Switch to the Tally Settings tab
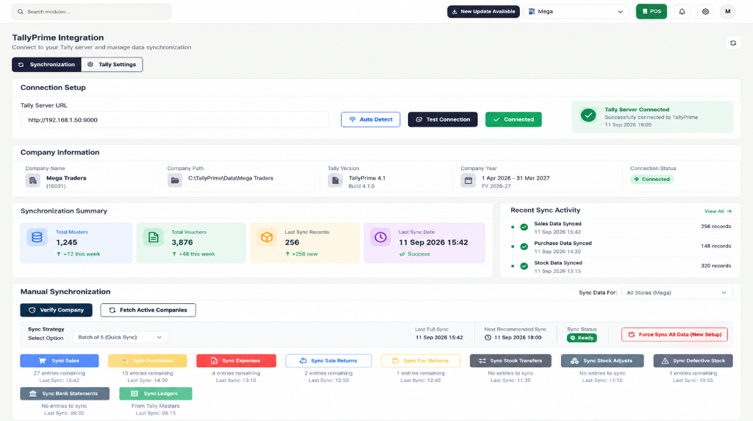753x421 pixels. [112, 64]
